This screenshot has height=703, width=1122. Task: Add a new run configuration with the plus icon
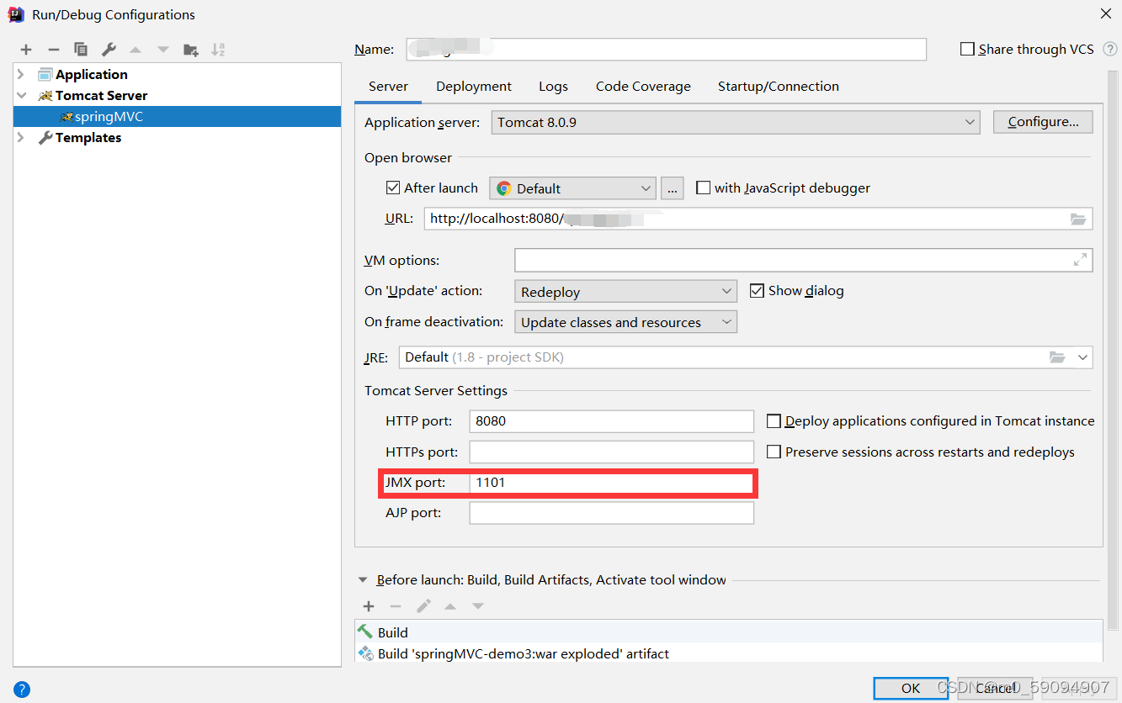tap(25, 49)
